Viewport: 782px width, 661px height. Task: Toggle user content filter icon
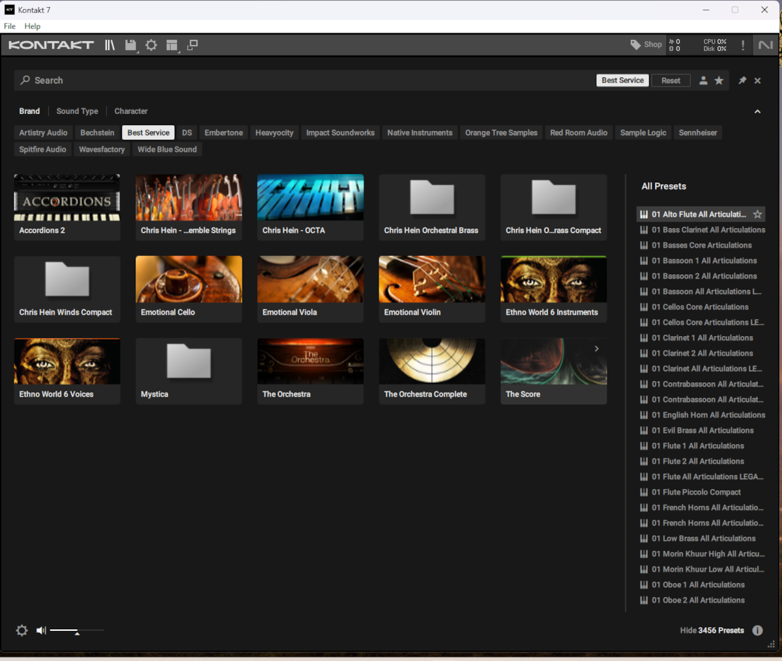click(x=703, y=81)
